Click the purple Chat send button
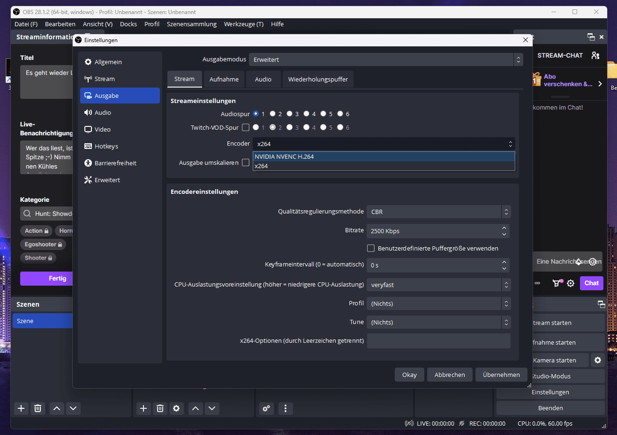 (x=592, y=283)
